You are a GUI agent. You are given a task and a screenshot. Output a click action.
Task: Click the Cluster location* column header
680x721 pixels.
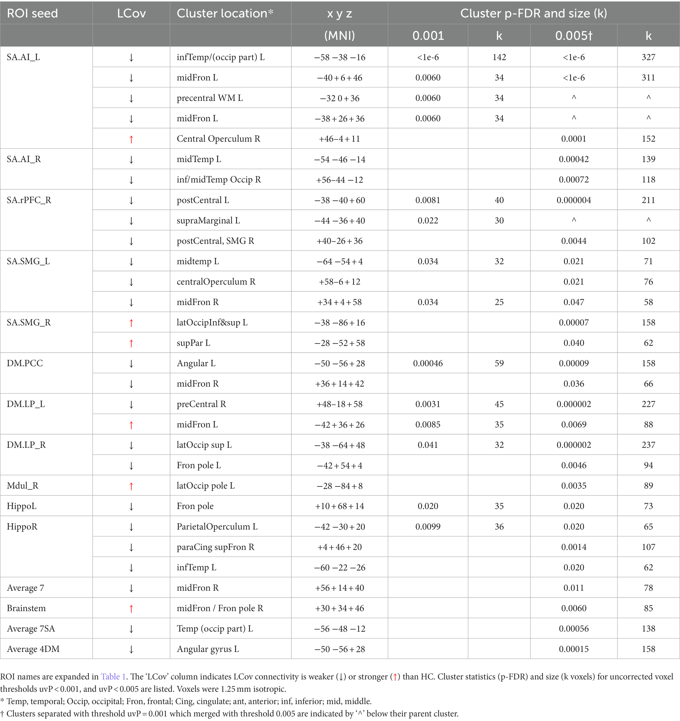point(225,13)
